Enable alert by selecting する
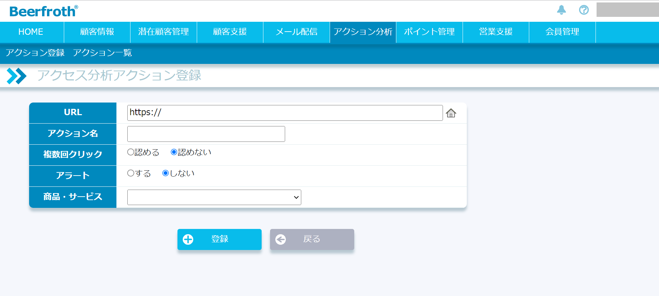This screenshot has height=296, width=659. pos(131,173)
